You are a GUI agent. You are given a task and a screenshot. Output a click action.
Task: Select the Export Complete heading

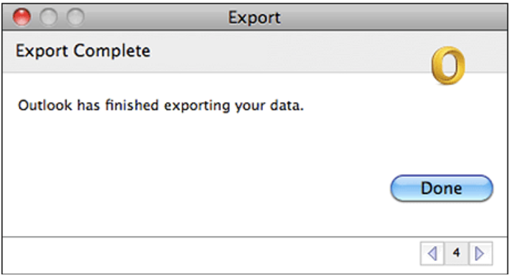pyautogui.click(x=83, y=51)
